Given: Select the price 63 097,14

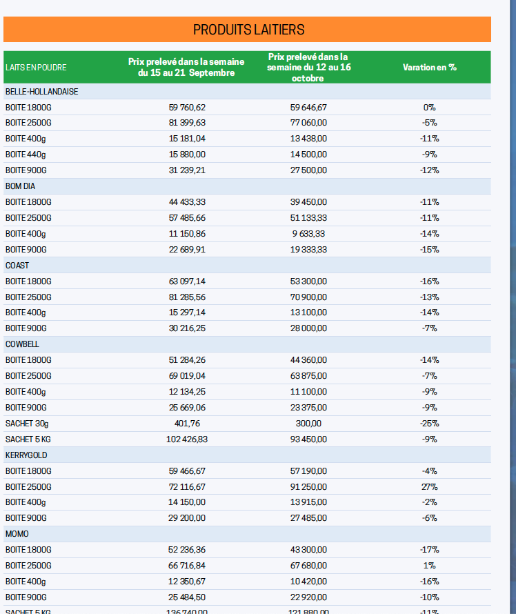Looking at the screenshot, I should (x=187, y=281).
